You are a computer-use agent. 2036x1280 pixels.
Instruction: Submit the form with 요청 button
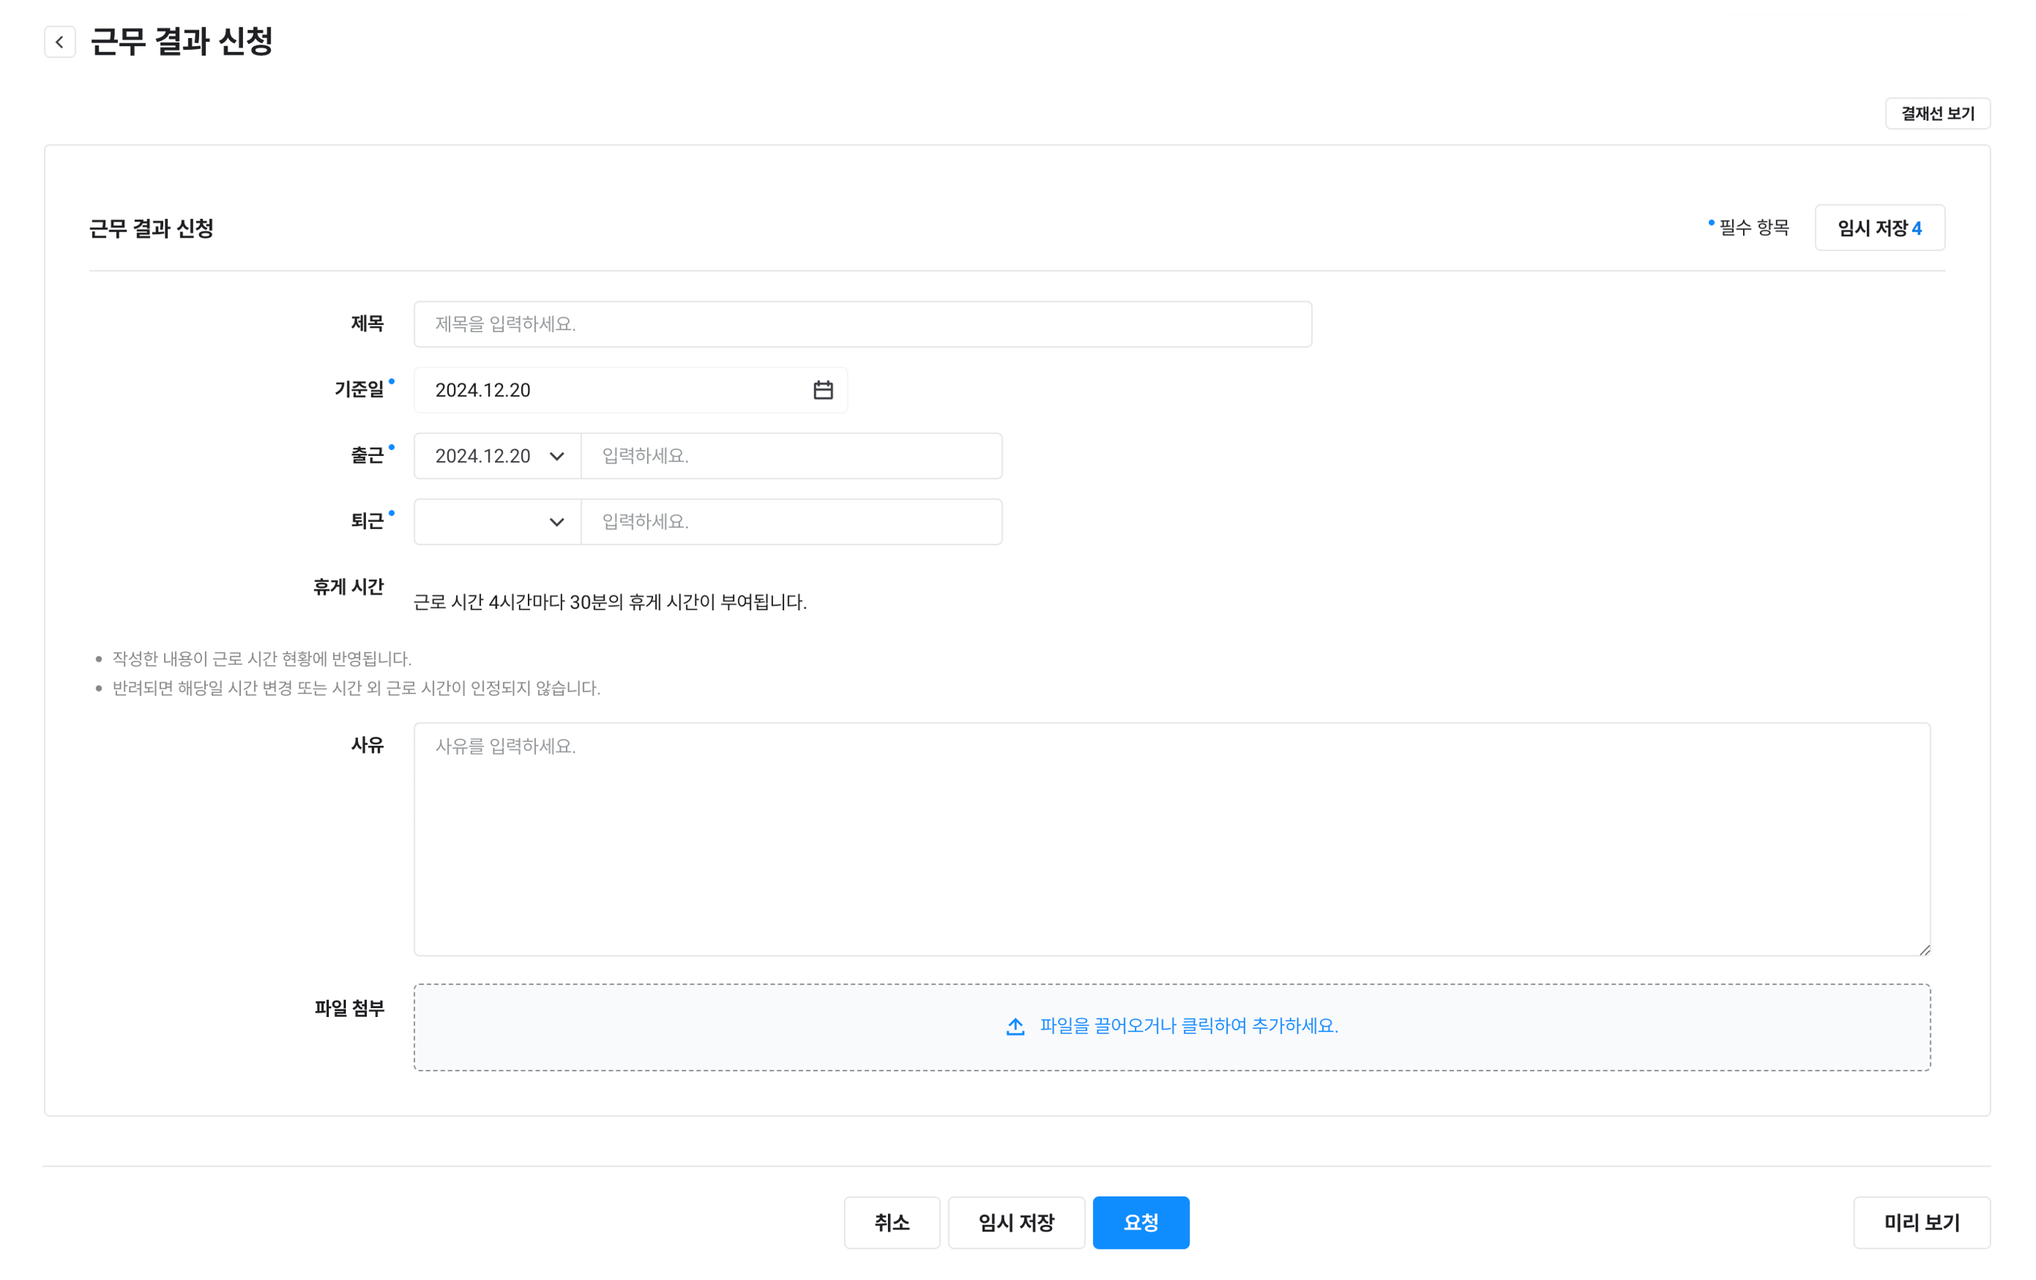[x=1141, y=1223]
